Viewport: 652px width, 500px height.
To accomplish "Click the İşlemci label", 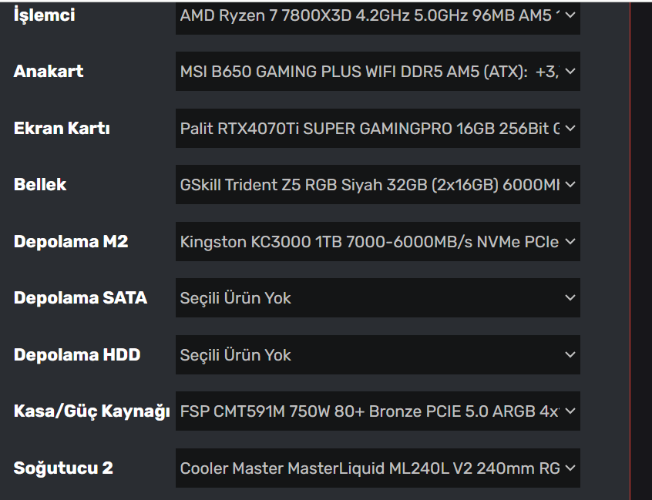I will point(45,15).
